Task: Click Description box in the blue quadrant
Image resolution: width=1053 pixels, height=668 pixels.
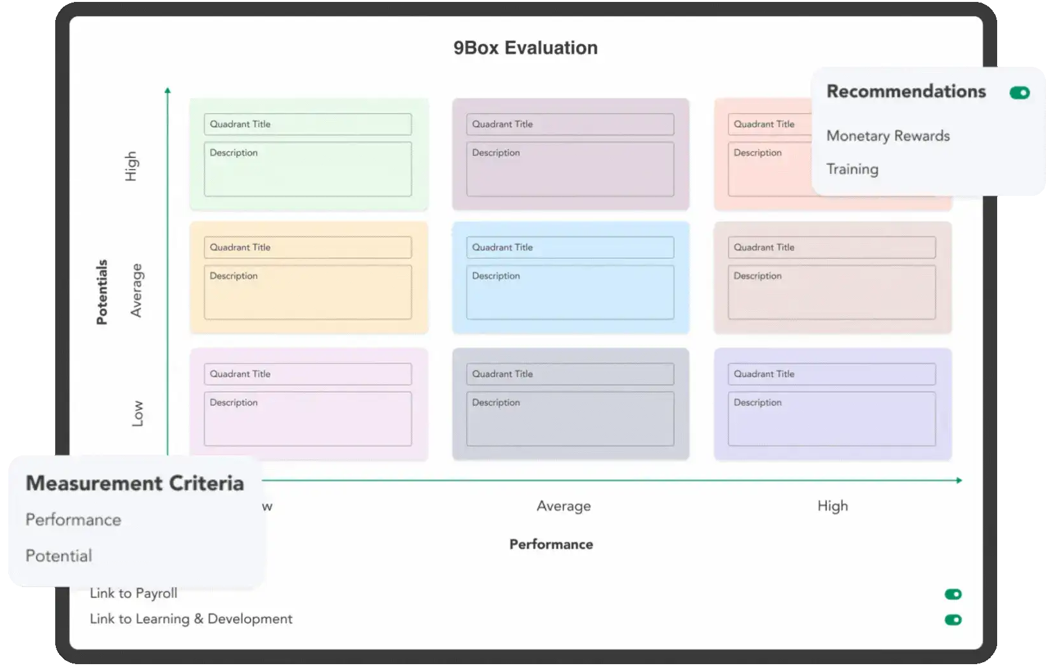Action: (570, 292)
